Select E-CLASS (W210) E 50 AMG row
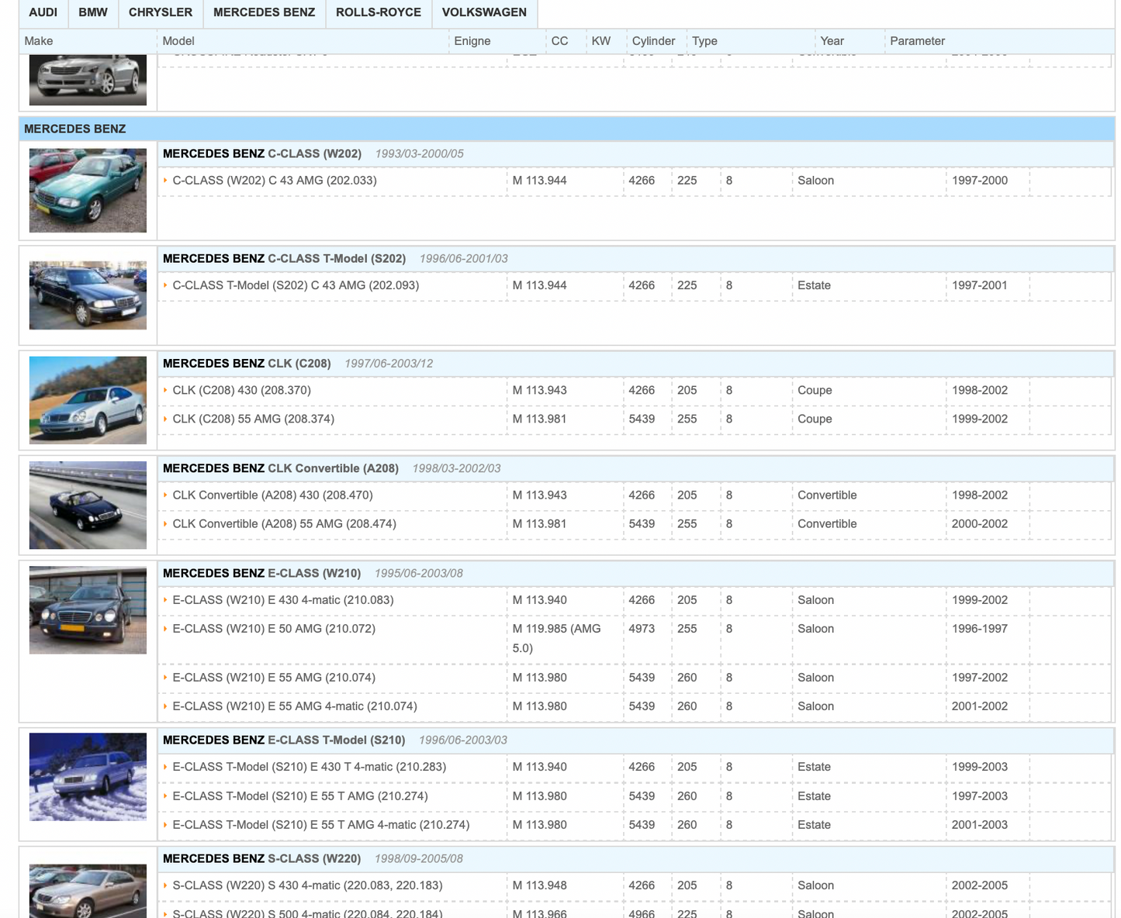The height and width of the screenshot is (918, 1121). click(273, 629)
